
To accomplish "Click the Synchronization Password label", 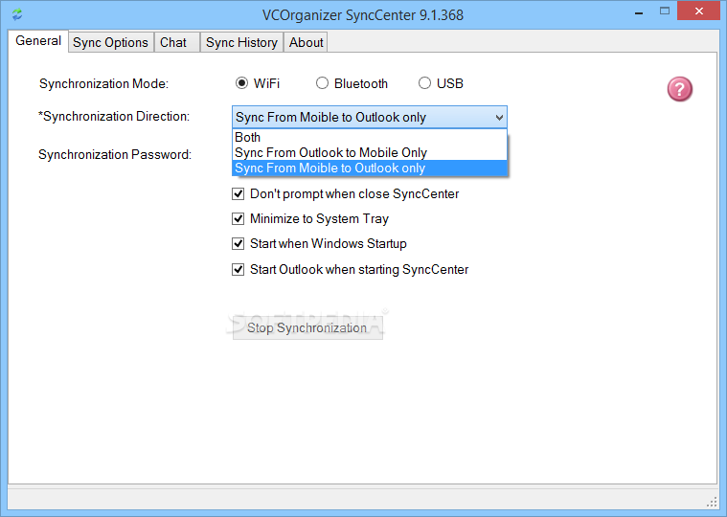I will (115, 154).
